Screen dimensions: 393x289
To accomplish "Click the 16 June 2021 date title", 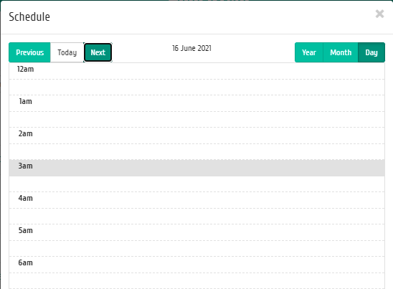I will tap(191, 48).
